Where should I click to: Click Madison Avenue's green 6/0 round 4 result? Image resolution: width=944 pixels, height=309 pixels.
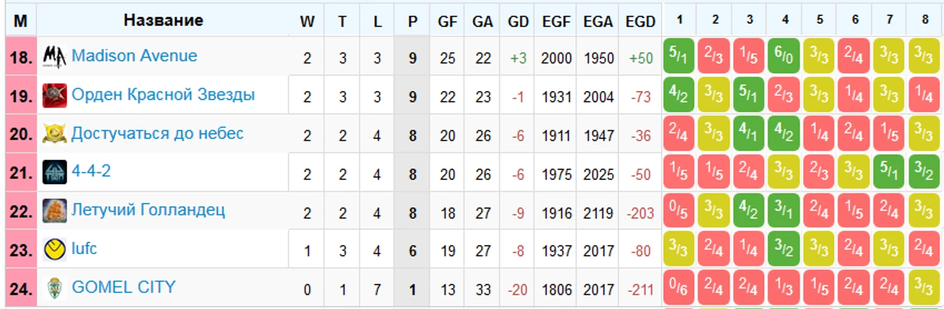point(784,56)
